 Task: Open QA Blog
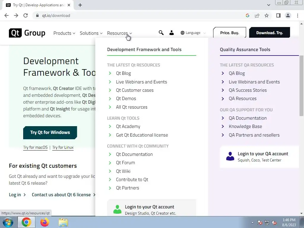coord(237,73)
